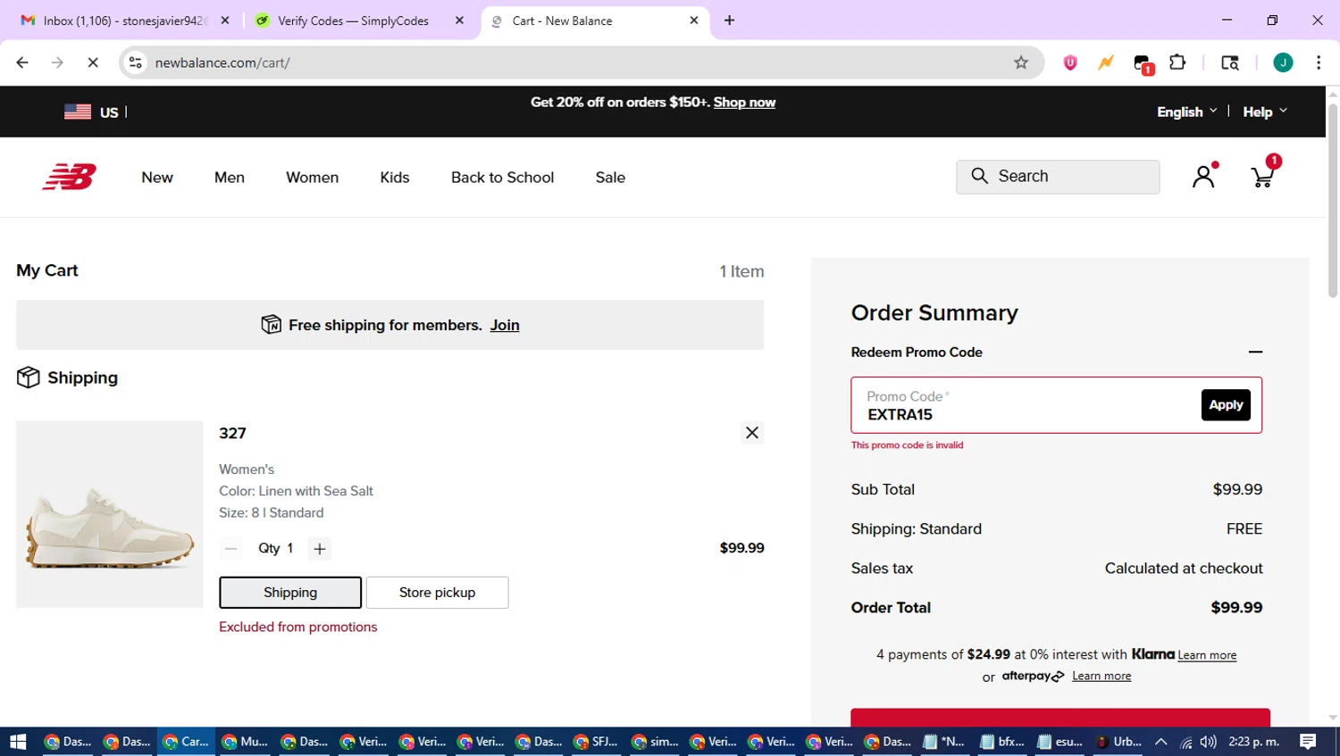This screenshot has height=756, width=1340.
Task: Click the search magnifier icon
Action: click(979, 176)
